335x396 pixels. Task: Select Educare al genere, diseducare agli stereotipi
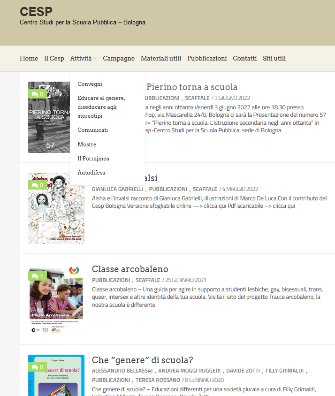[x=101, y=107]
